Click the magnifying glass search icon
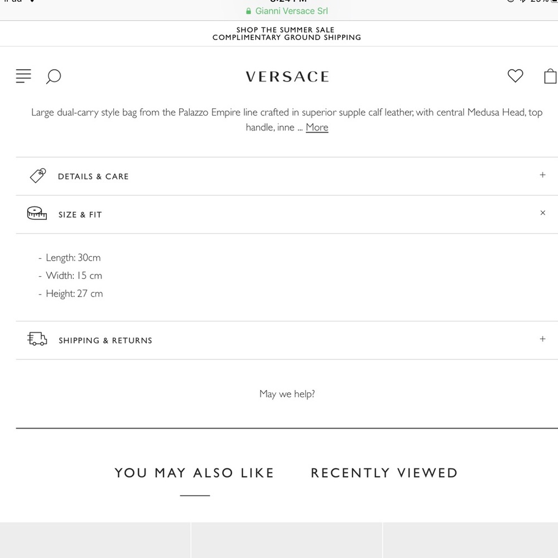Screen dimensions: 558x558 click(54, 76)
